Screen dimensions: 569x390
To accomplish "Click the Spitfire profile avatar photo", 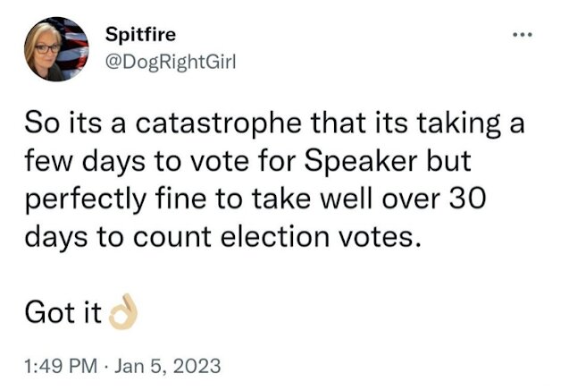I will (56, 48).
